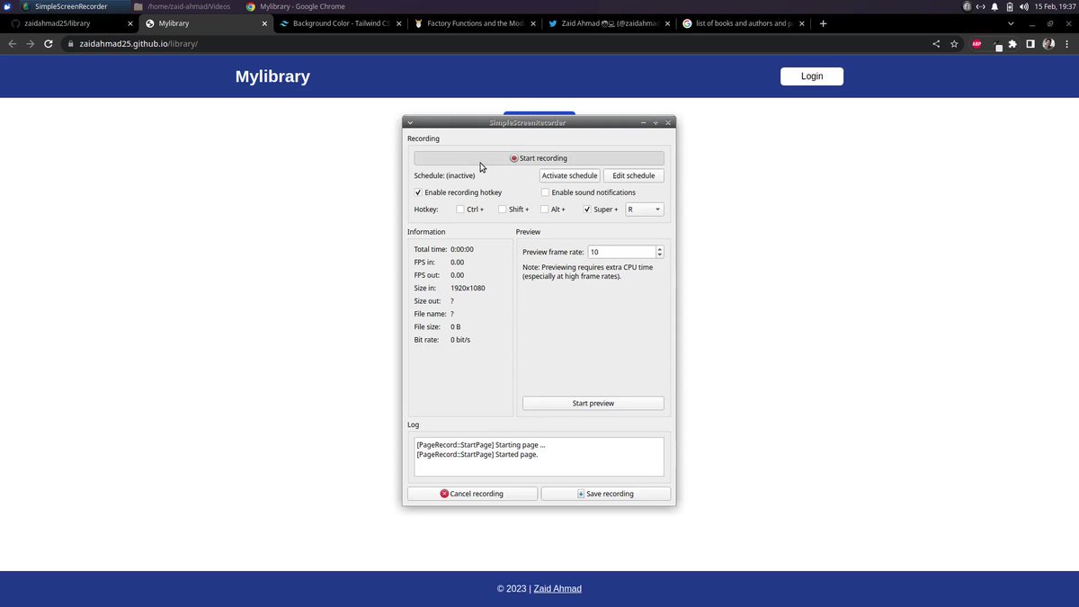
Task: Click the Chrome forward arrow
Action: point(31,43)
